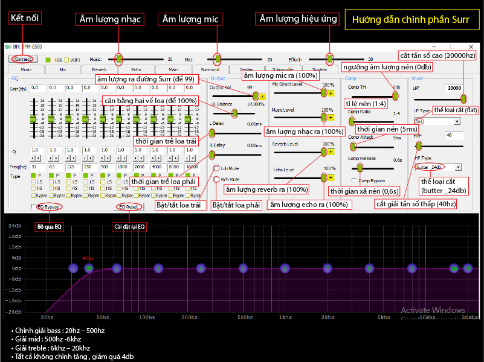Screen dimensions: 484x362
Task: Check the HS type box for the 63 Hz band
Action: tap(51, 188)
